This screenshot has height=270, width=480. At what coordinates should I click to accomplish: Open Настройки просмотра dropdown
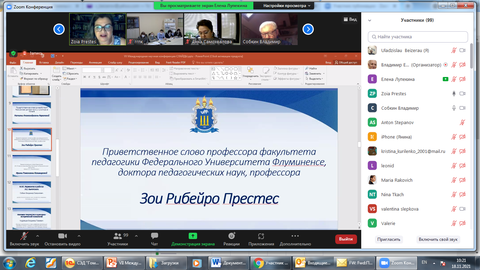tap(287, 6)
